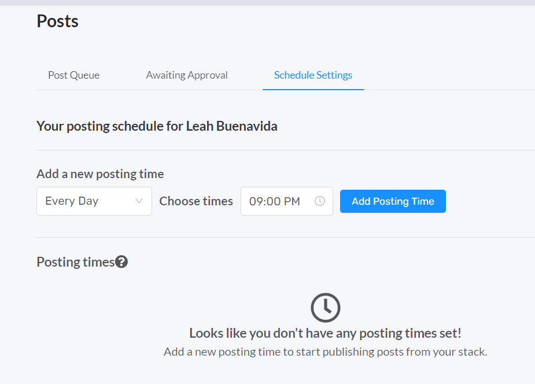Viewport: 535px width, 384px height.
Task: Click the 09:00 PM time input field
Action: [x=275, y=201]
